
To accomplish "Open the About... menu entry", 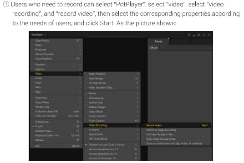I will (x=56, y=140).
